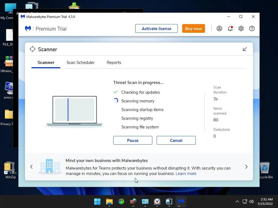Select the Recycle Bin desktop icon

tap(265, 170)
